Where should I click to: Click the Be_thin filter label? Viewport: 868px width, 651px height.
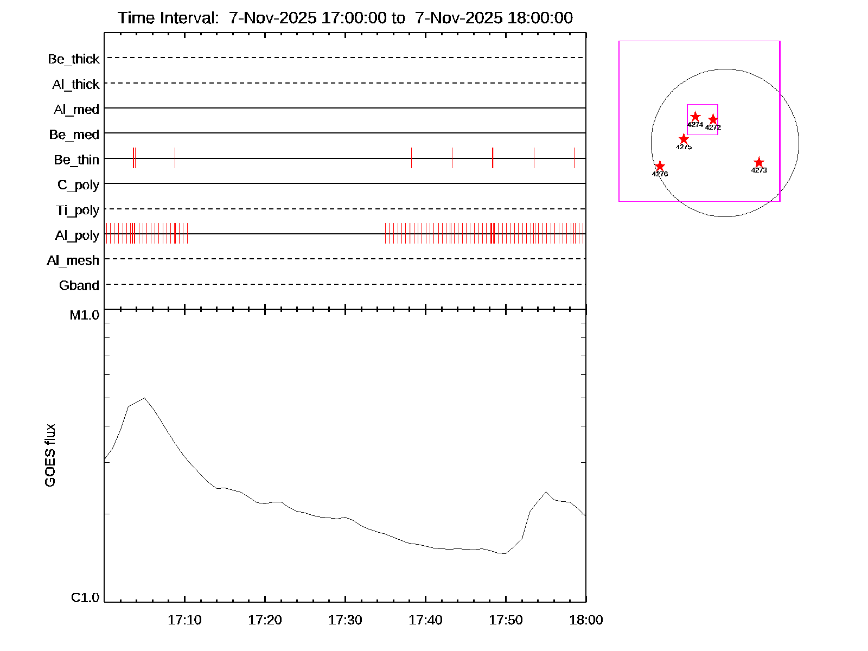point(76,159)
